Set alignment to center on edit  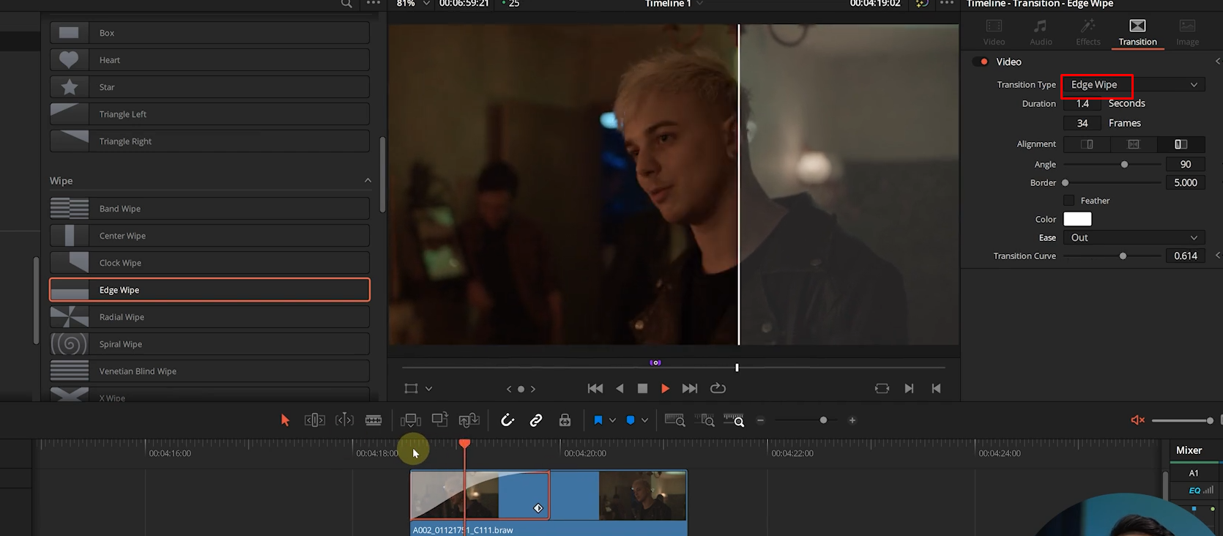tap(1134, 144)
